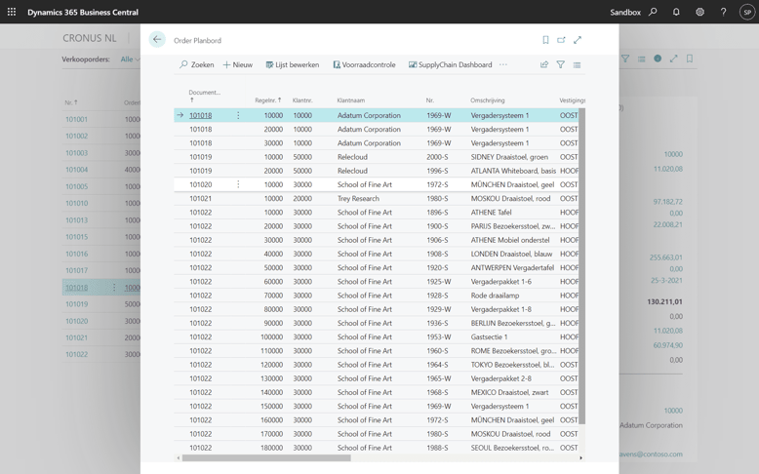Image resolution: width=759 pixels, height=474 pixels.
Task: Run Voorraadcontrole action
Action: (x=364, y=64)
